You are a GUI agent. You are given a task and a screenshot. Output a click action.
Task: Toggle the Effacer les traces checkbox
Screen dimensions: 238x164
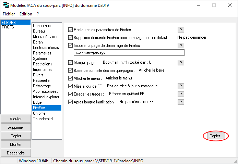coord(70,94)
